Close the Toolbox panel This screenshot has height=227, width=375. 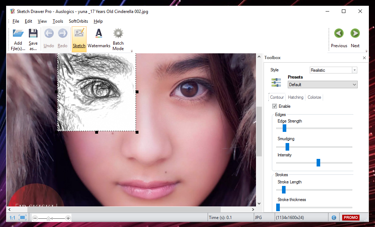364,58
